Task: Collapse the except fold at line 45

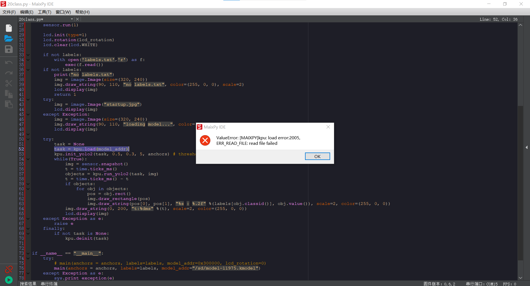Action: pyautogui.click(x=28, y=114)
